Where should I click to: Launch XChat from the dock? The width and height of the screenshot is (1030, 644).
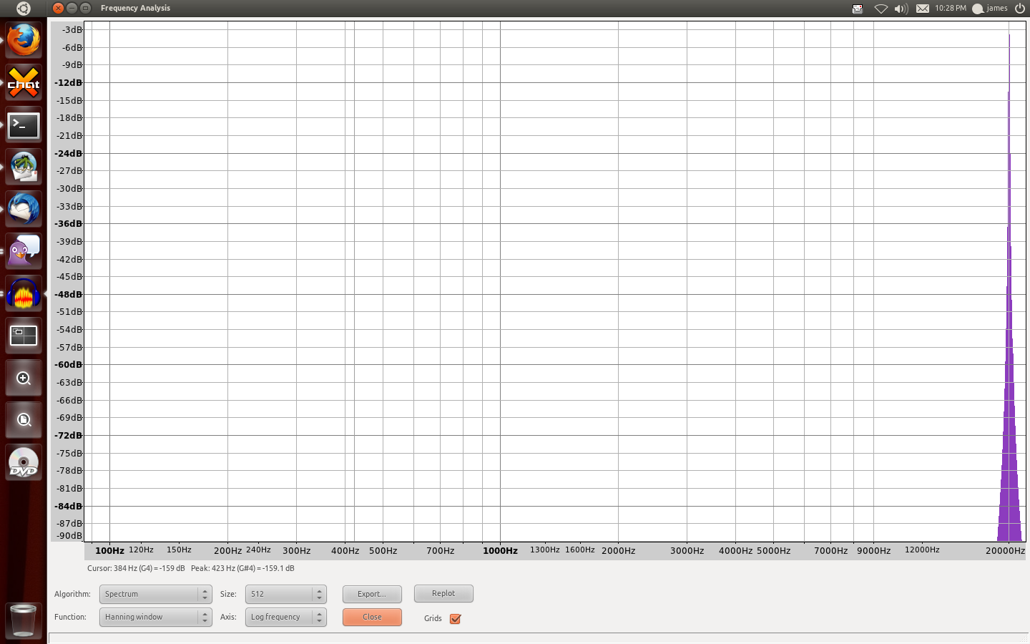tap(24, 83)
